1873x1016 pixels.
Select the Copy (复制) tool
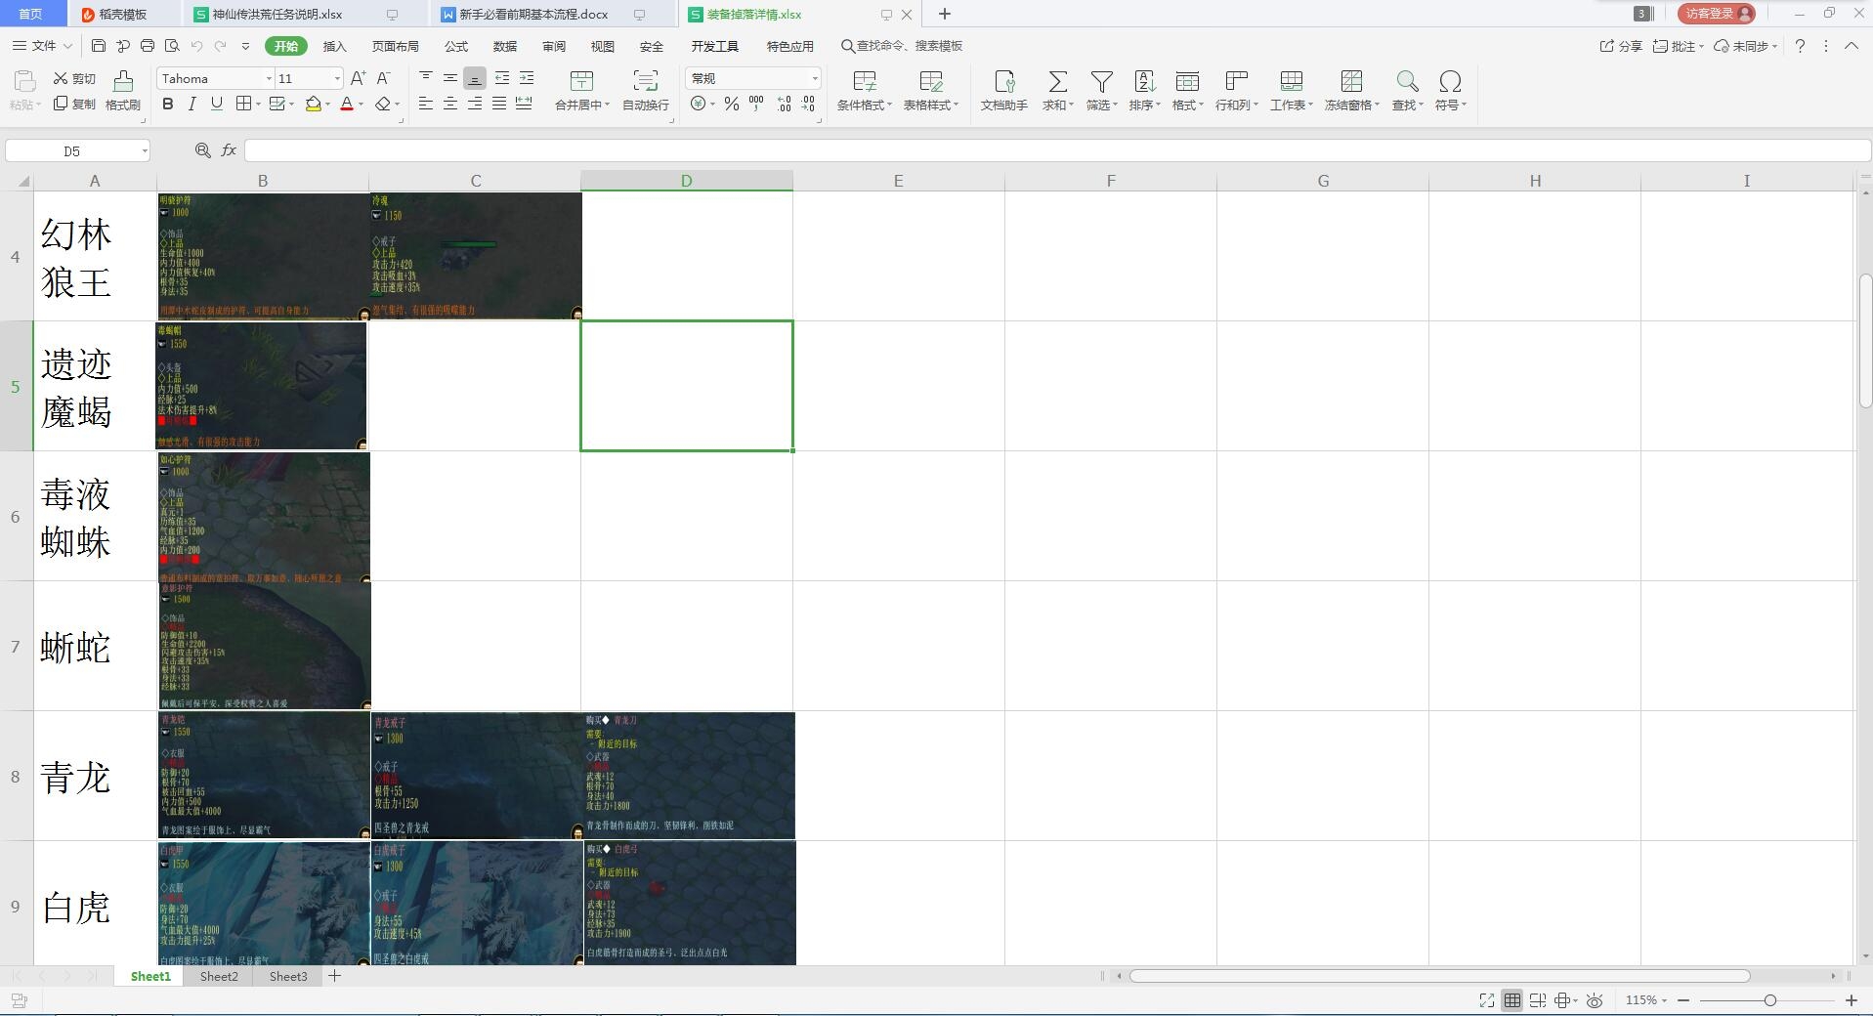[x=74, y=104]
